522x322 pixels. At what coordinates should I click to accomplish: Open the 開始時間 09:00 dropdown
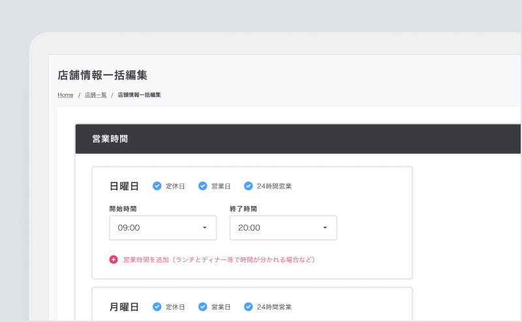(x=162, y=228)
